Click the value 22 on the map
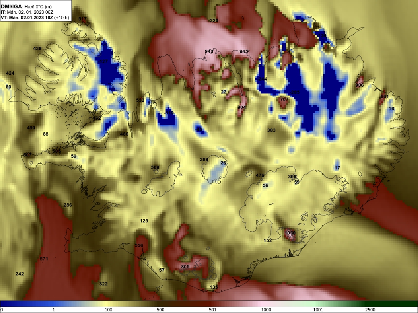Image resolution: width=418 pixels, height=313 pixels. (224, 92)
